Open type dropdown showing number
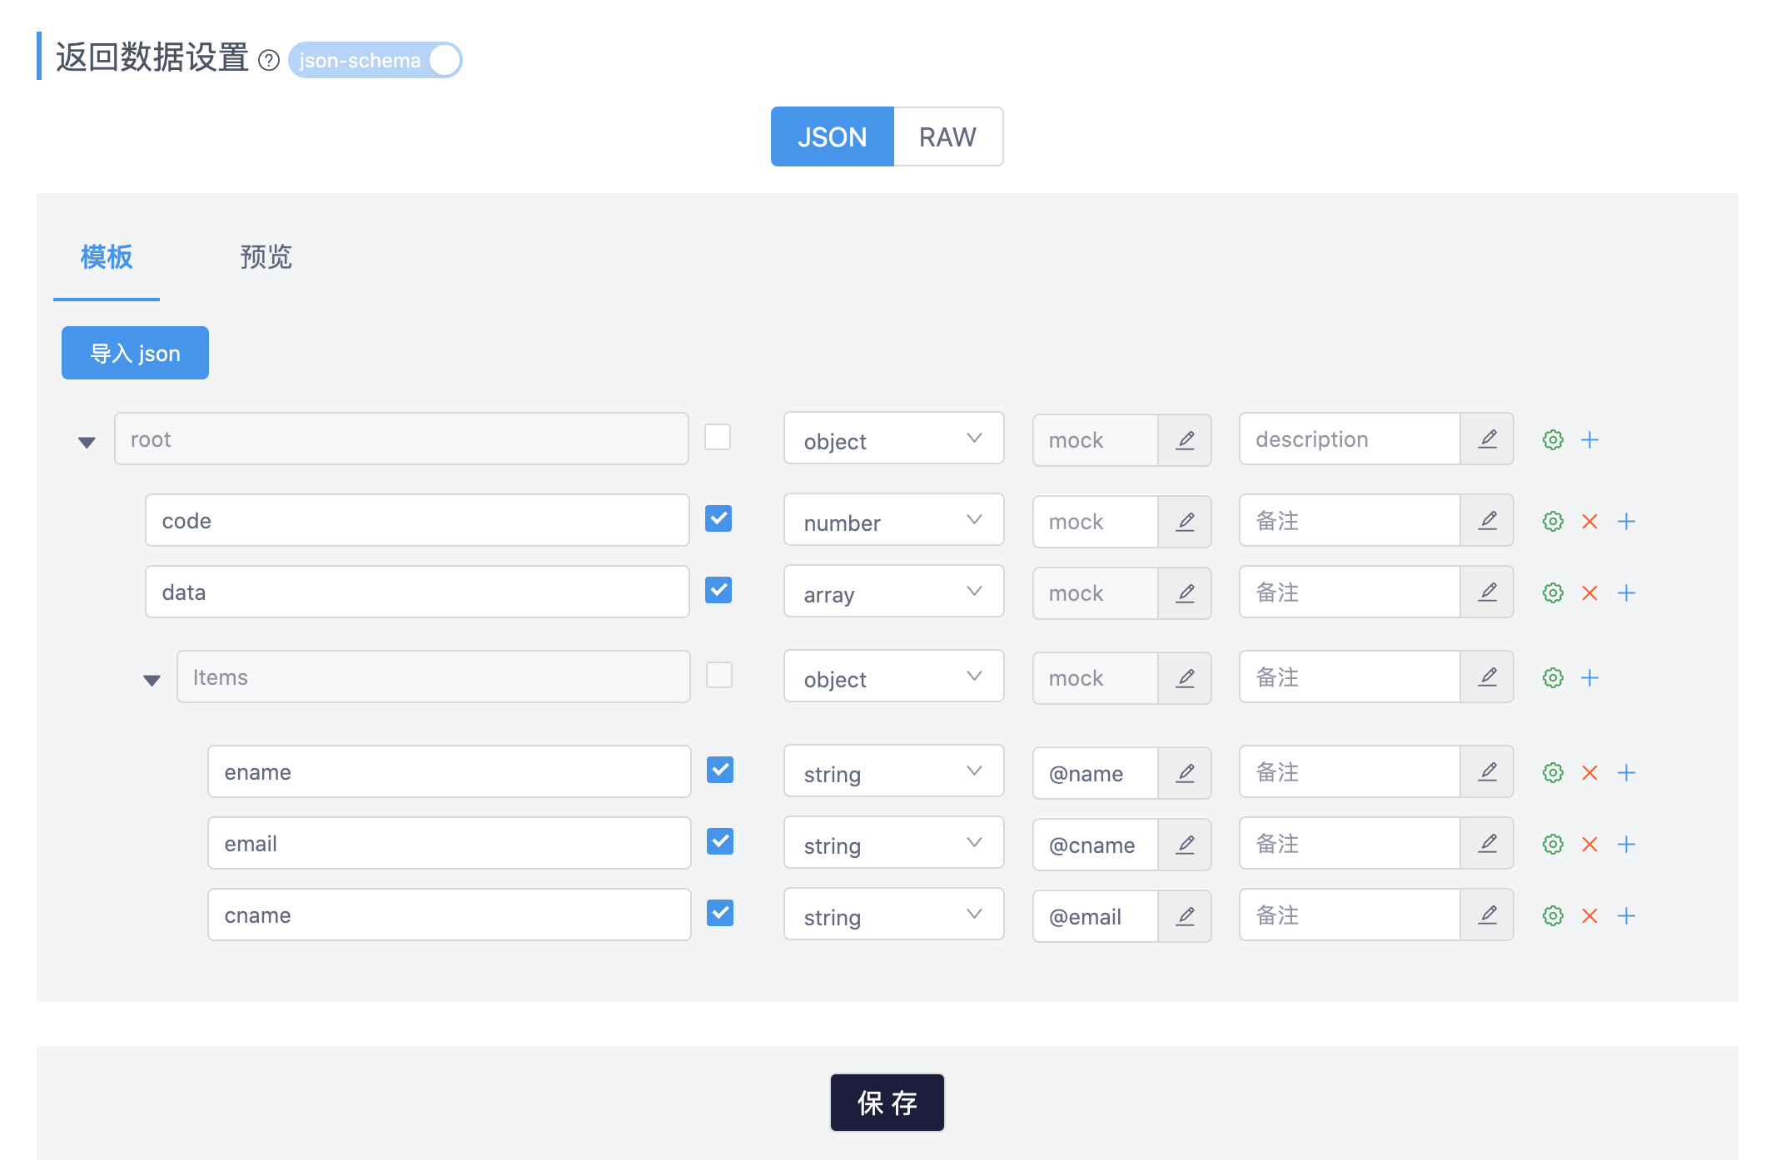The height and width of the screenshot is (1160, 1775). pos(893,521)
